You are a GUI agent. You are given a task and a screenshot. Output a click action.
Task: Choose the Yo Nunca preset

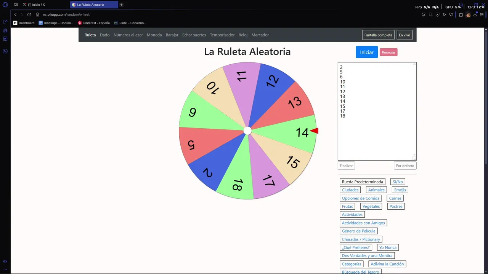(x=388, y=247)
